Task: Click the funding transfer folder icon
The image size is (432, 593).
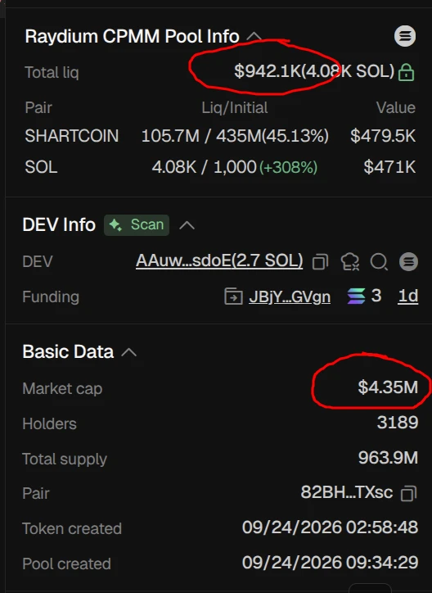Action: 233,296
